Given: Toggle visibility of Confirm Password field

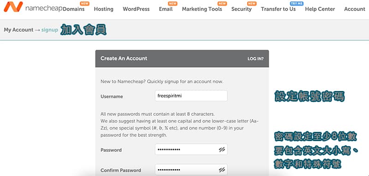Looking at the screenshot, I should point(222,170).
